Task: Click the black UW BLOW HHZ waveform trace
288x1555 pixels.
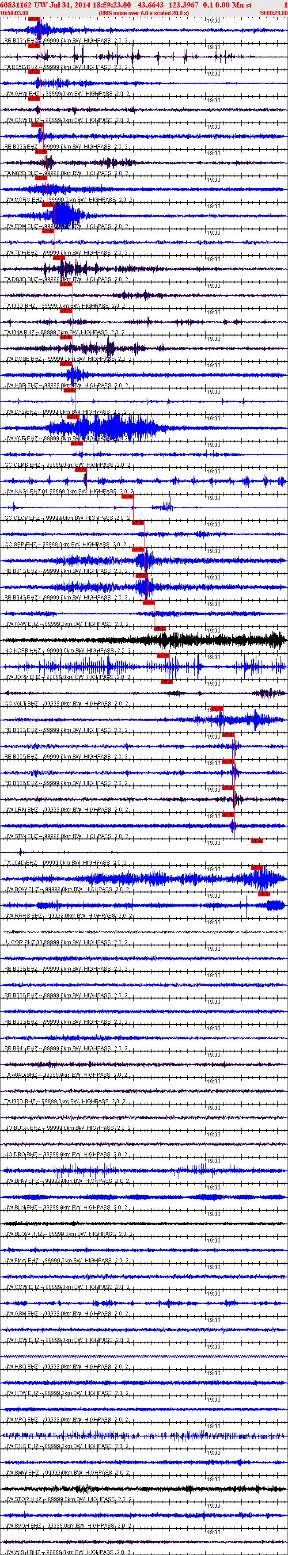Action: (x=144, y=1223)
